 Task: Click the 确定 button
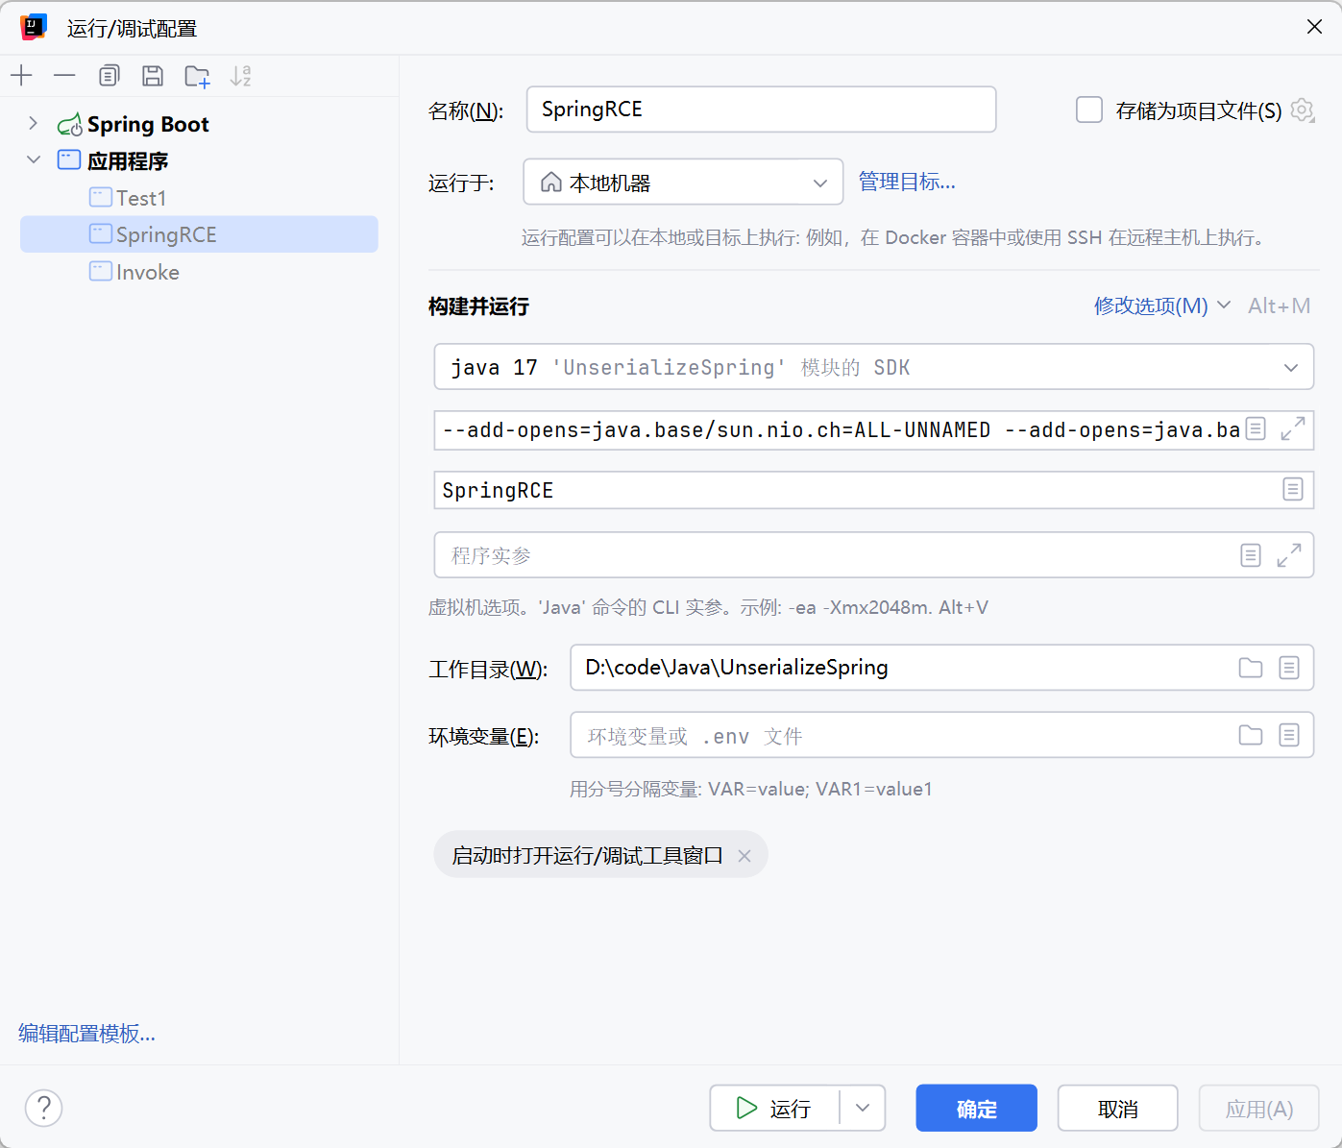(976, 1108)
